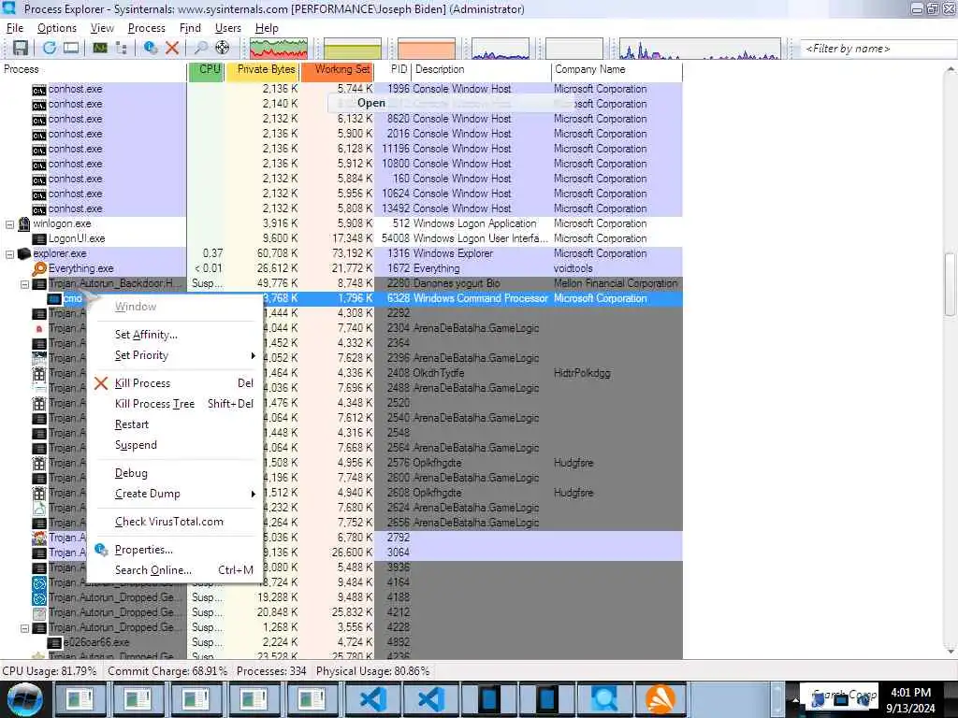Click the e026bar66.exe process icon
The image size is (958, 718).
(55, 642)
